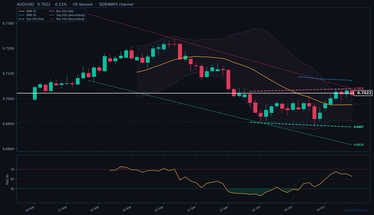Image resolution: width=374 pixels, height=215 pixels.
Task: Click the 0.6800 y-axis label
Action: click(8, 149)
